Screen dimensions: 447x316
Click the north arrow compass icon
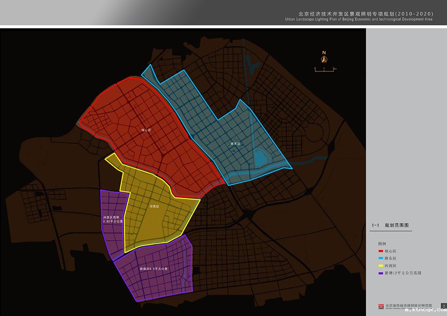[x=324, y=58]
